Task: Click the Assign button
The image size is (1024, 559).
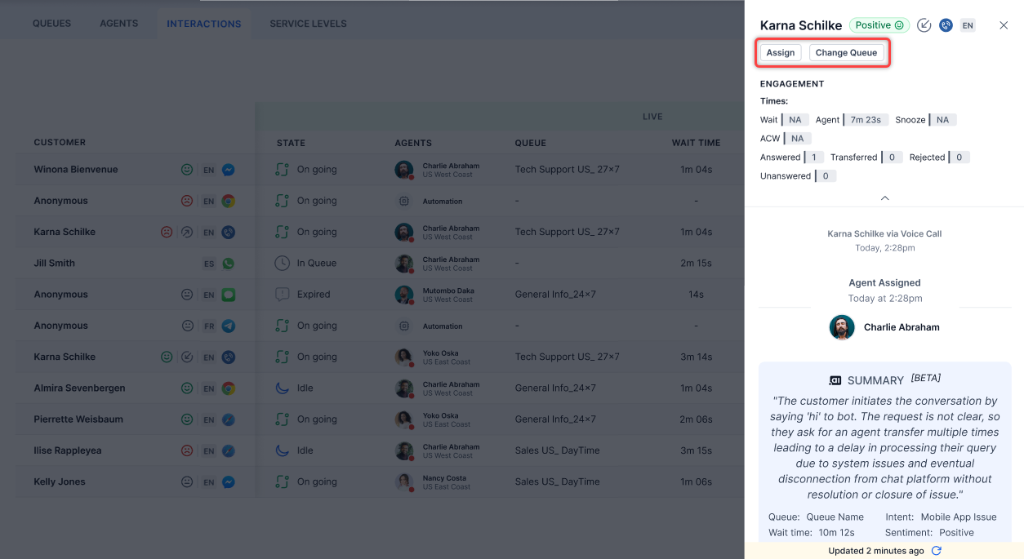Action: [x=780, y=53]
